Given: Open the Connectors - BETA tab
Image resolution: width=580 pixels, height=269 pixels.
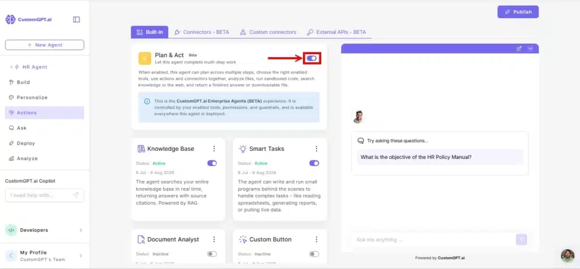Looking at the screenshot, I should [202, 32].
